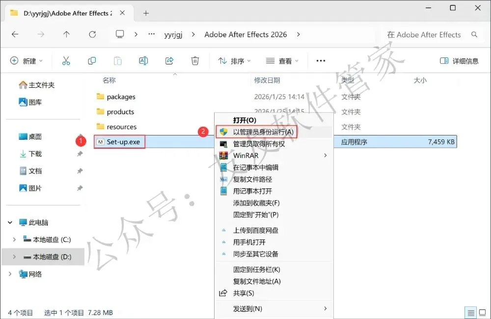Collapse the 此电脑 tree node
Viewport: 491px width, 319px height.
coord(10,222)
